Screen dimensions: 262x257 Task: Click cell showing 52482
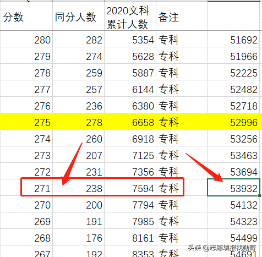point(233,89)
